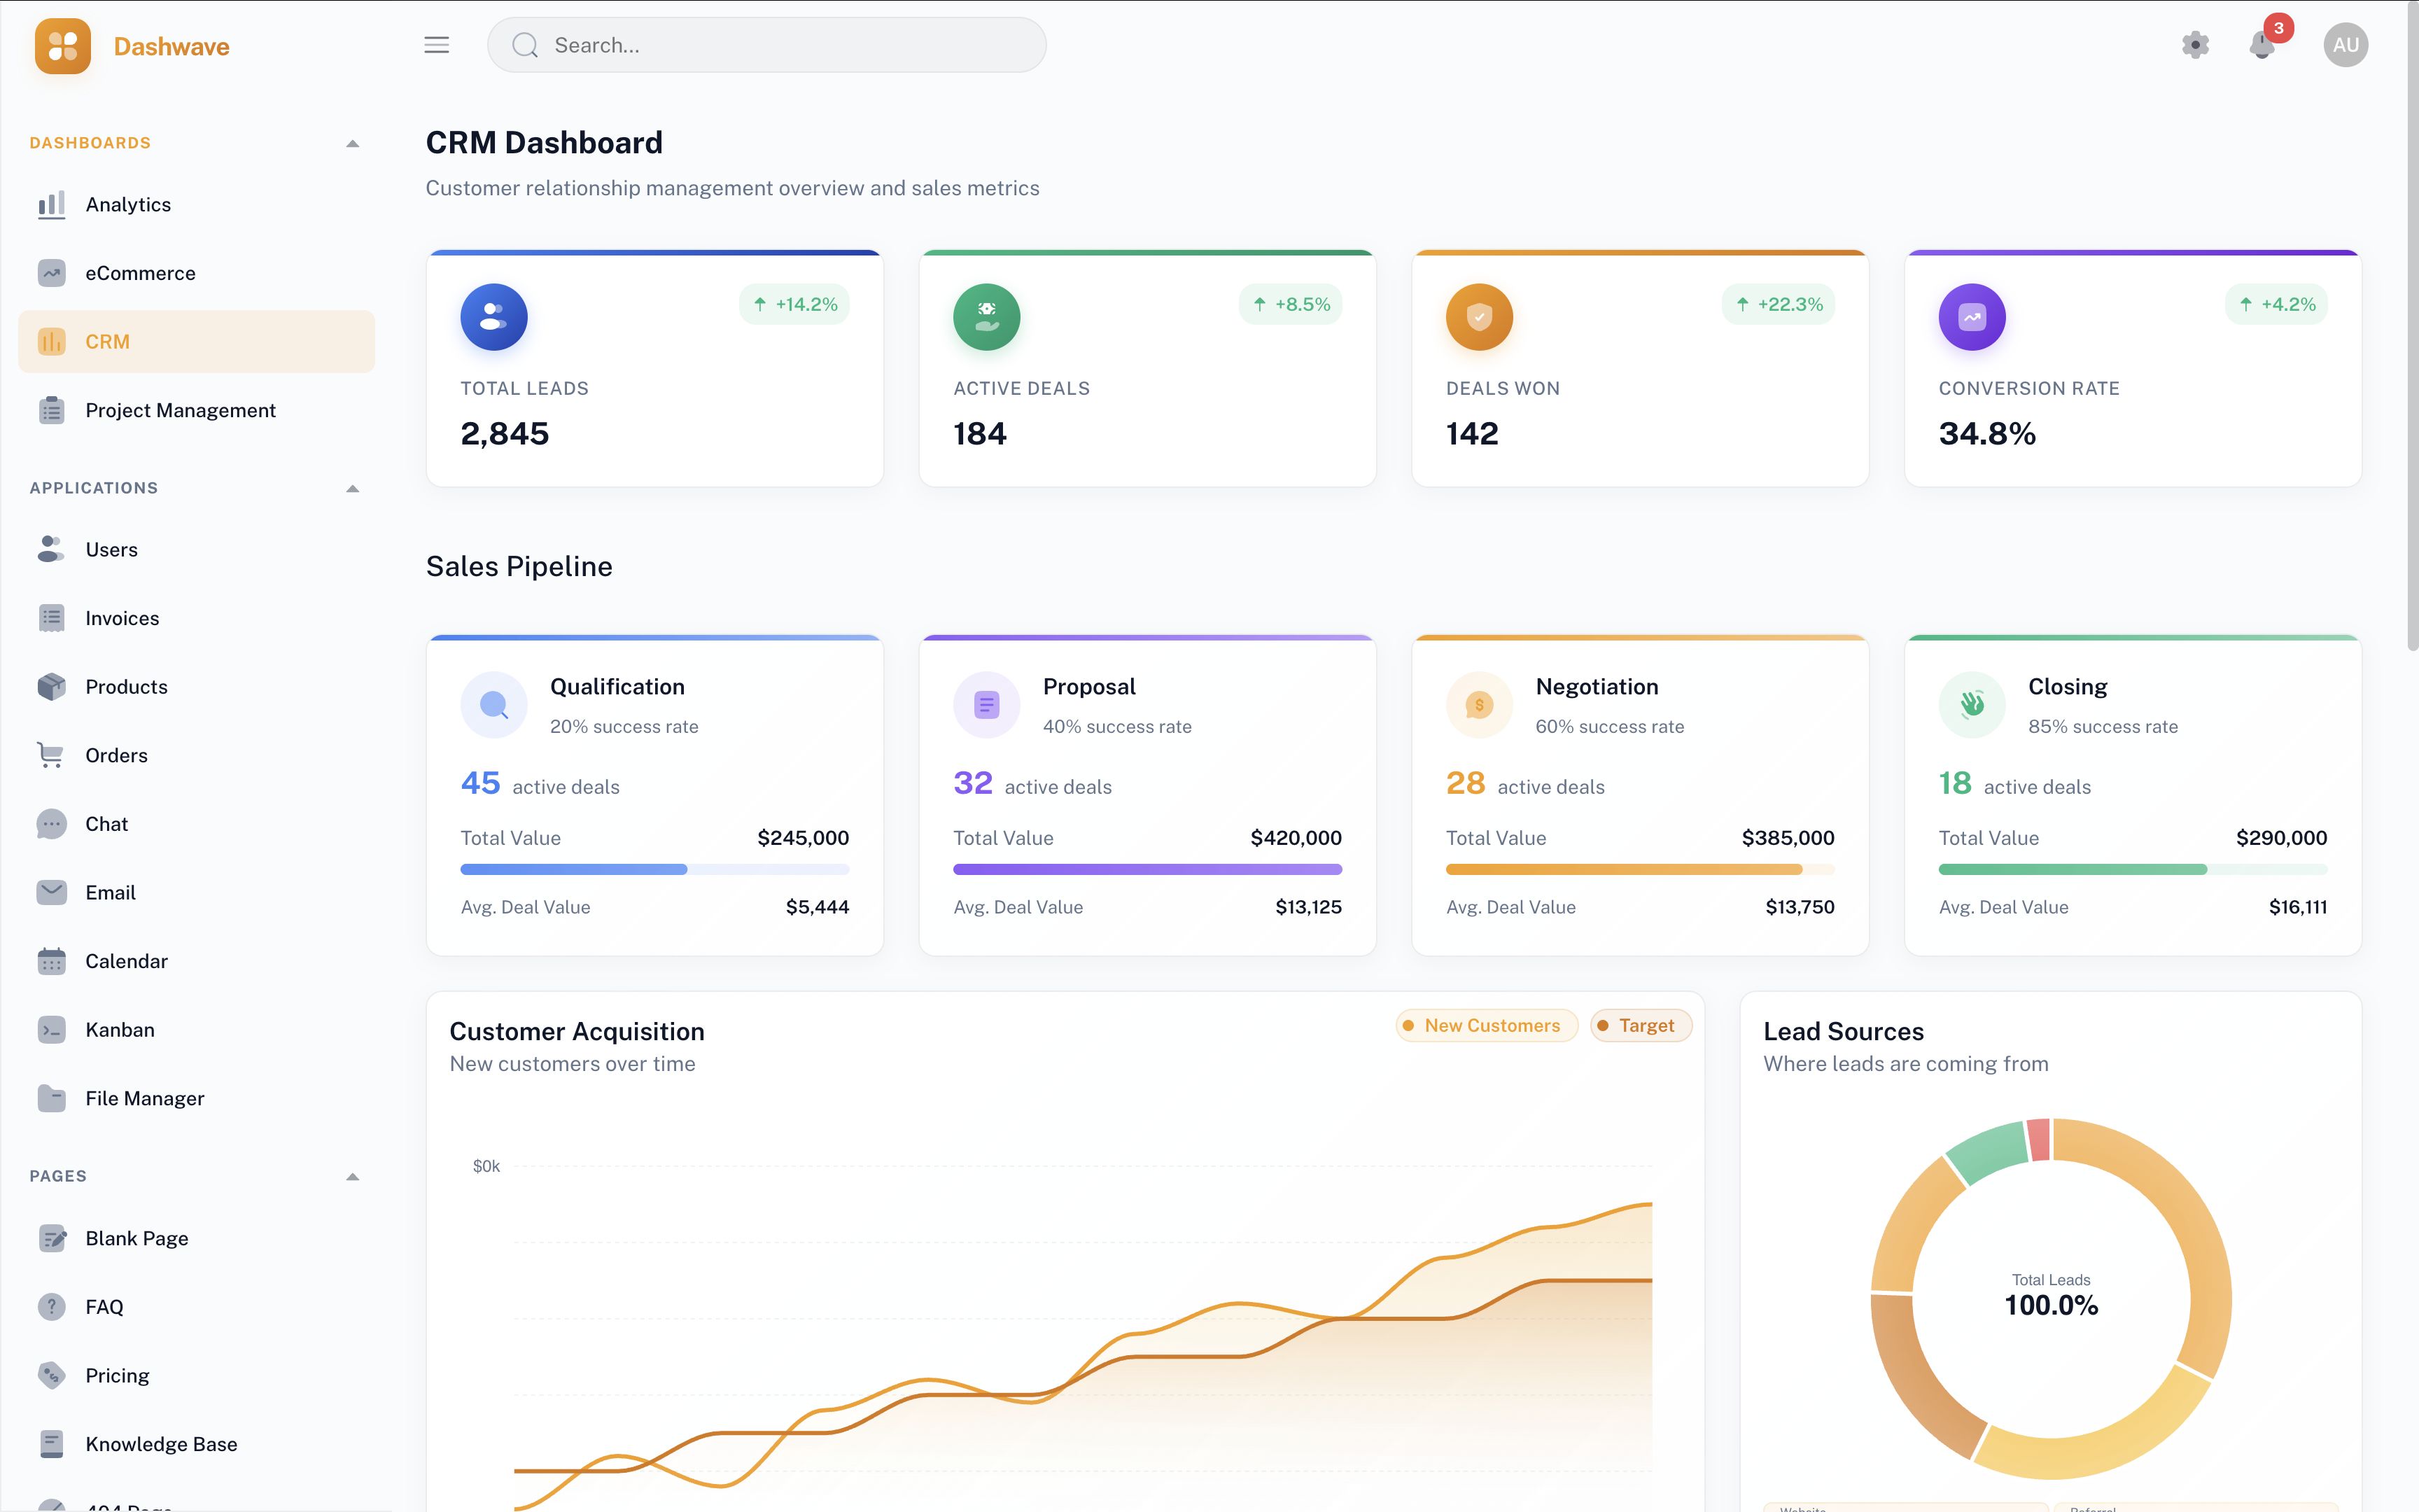Click the Total Leads blue icon

(493, 317)
